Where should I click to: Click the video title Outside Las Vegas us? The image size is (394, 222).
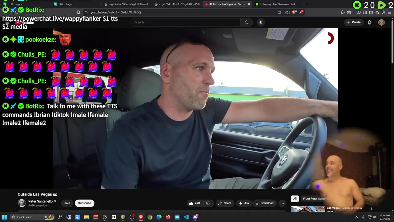pyautogui.click(x=37, y=194)
